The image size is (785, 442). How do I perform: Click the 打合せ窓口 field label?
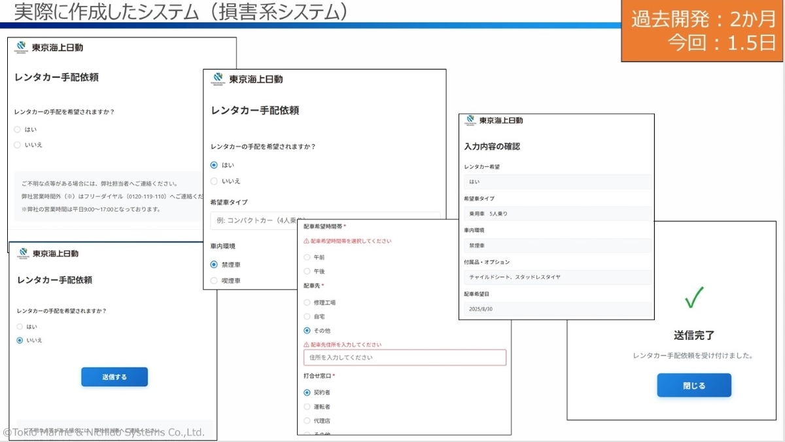[317, 376]
